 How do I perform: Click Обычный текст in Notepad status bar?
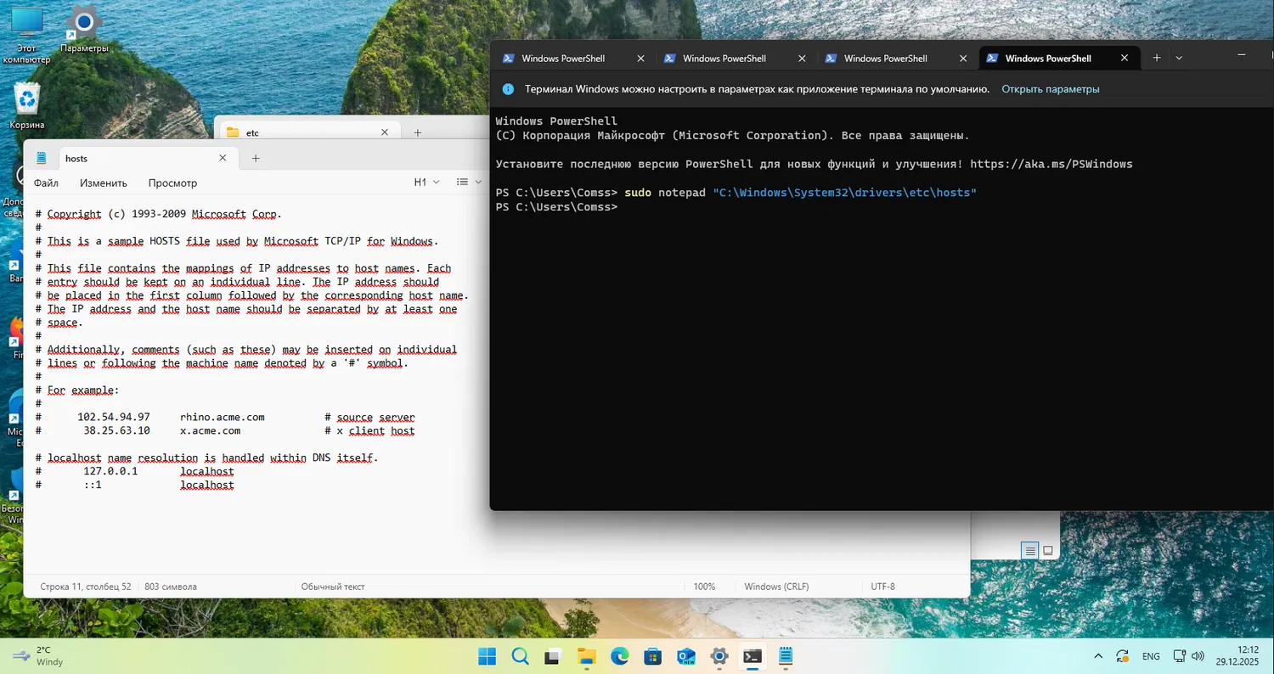coord(333,587)
